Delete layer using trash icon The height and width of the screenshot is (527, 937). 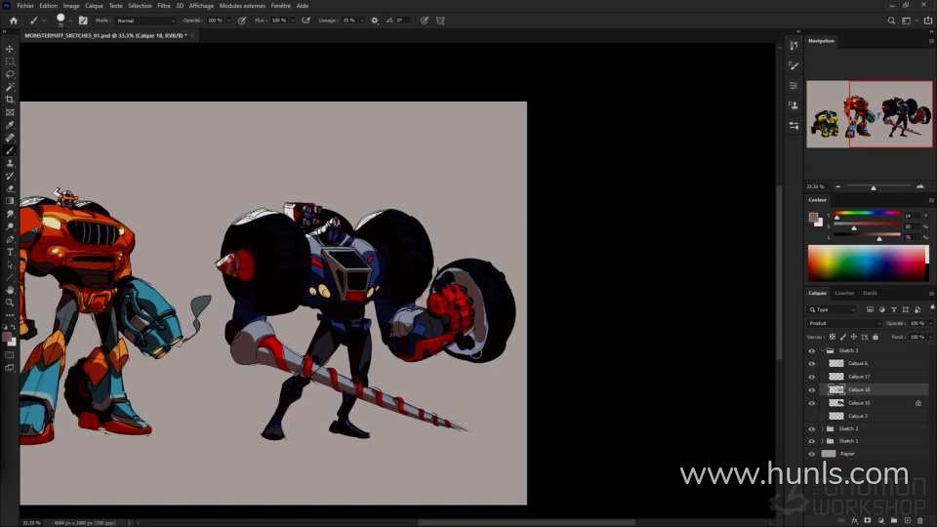coord(920,520)
